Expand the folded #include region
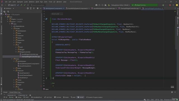The height and width of the screenshot is (101, 179). pyautogui.click(x=57, y=14)
